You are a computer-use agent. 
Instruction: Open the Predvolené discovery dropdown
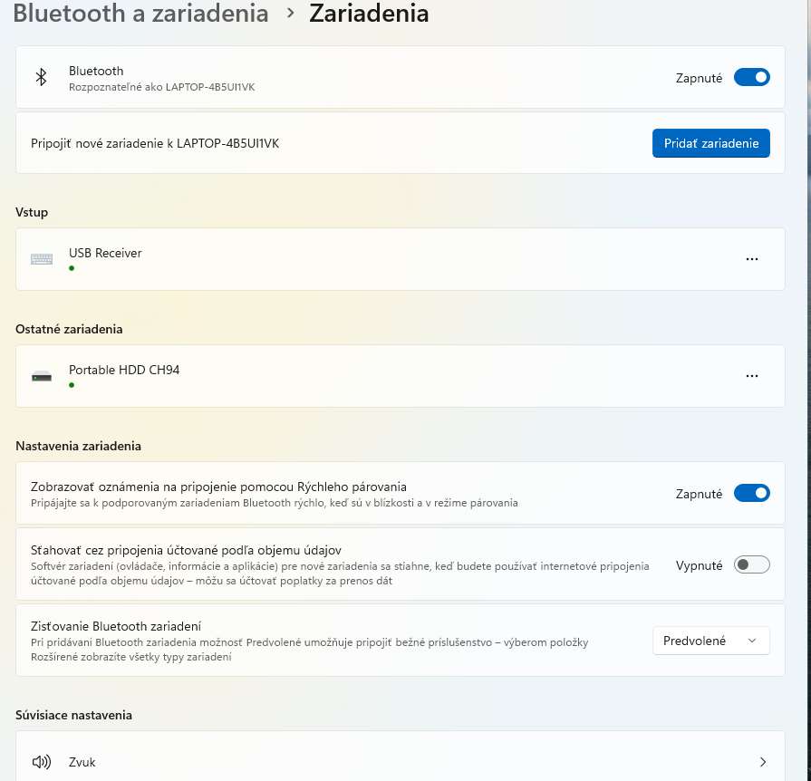coord(710,641)
